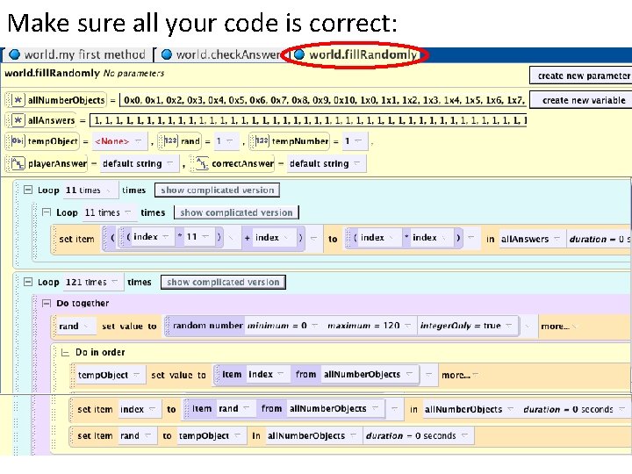This screenshot has height=474, width=632.
Task: Click blue sphere icon on world.my first method tab
Action: pos(15,54)
